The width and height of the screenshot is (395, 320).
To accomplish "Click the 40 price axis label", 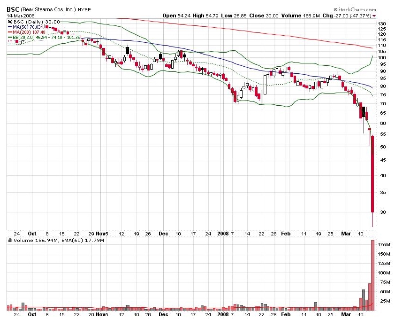I will (x=383, y=176).
